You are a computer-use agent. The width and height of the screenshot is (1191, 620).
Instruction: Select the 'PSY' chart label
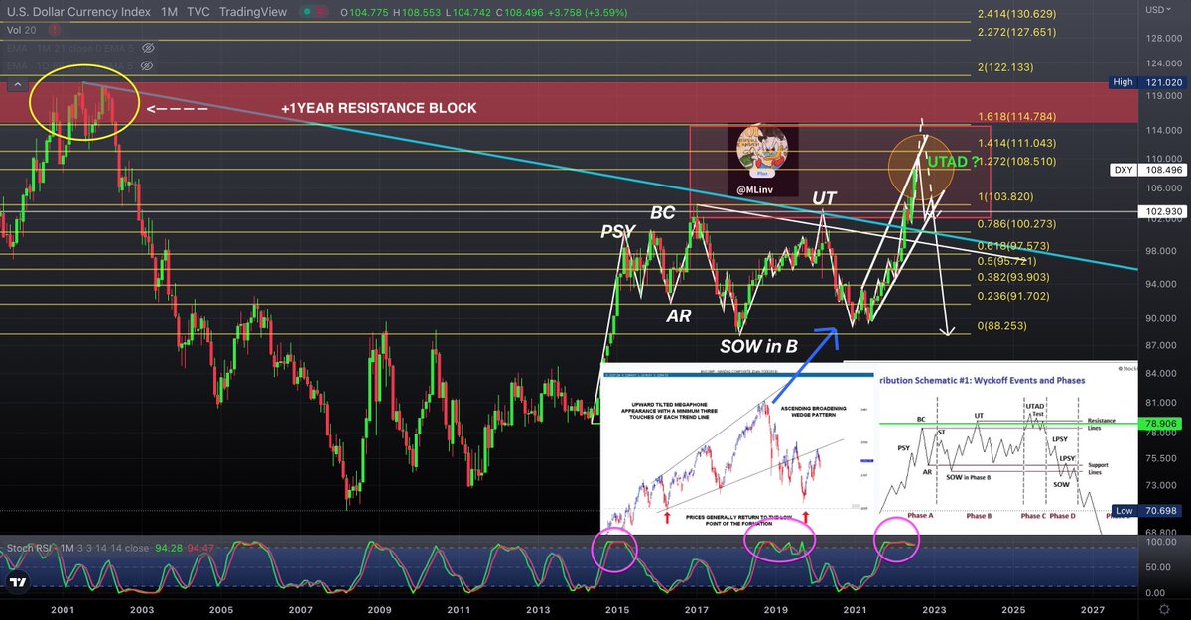pos(618,232)
